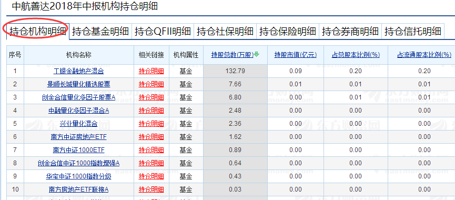Sort by 占总股本比例(%) column header

click(356, 55)
